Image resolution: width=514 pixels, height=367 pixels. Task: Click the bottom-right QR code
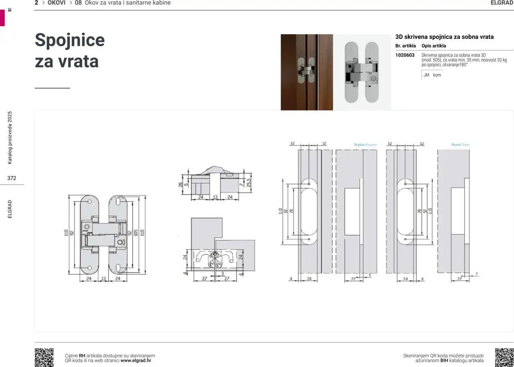tap(504, 357)
